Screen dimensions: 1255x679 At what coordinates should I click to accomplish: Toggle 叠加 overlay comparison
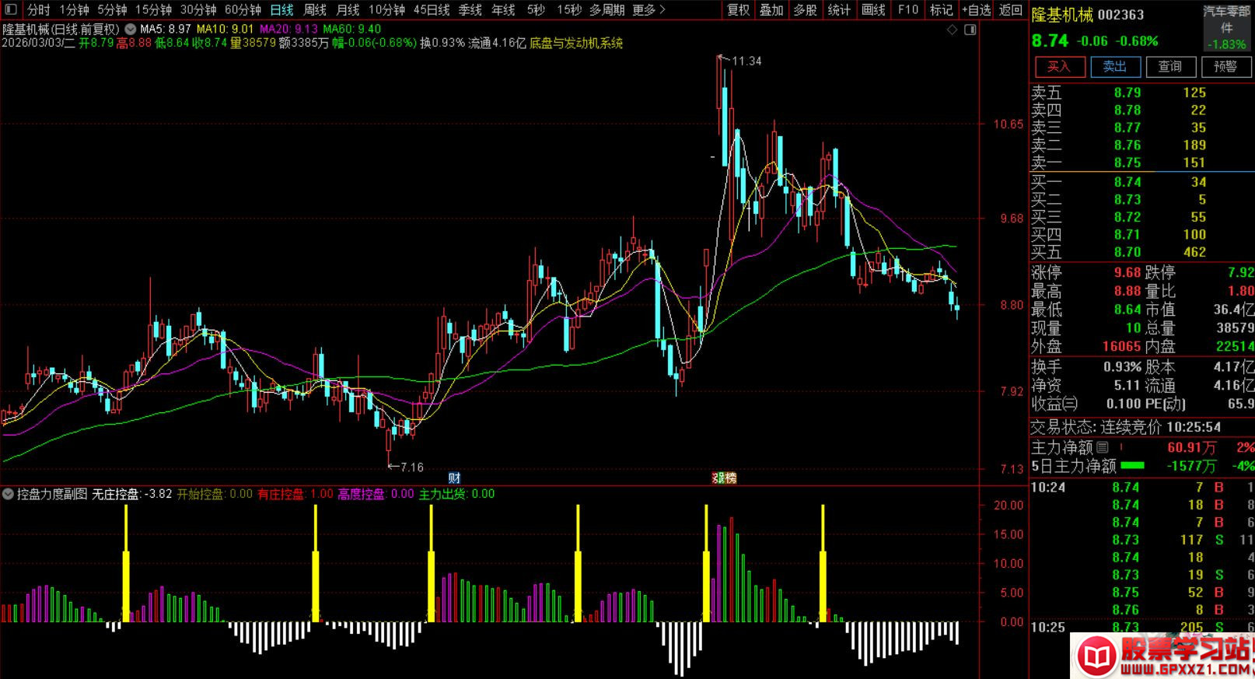pos(771,9)
